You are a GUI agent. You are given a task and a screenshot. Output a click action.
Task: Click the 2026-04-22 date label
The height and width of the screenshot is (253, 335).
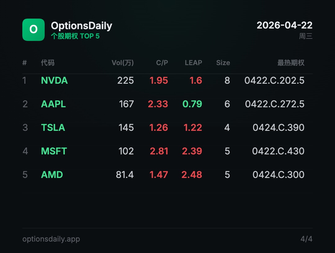[284, 25]
